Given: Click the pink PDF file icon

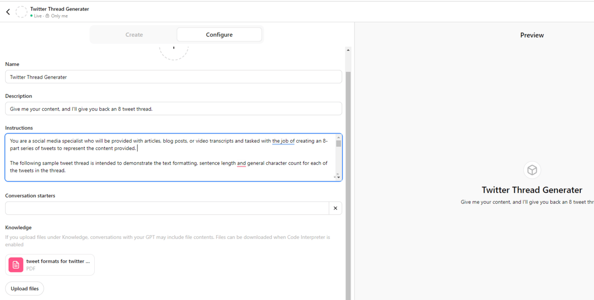Looking at the screenshot, I should click(x=16, y=265).
